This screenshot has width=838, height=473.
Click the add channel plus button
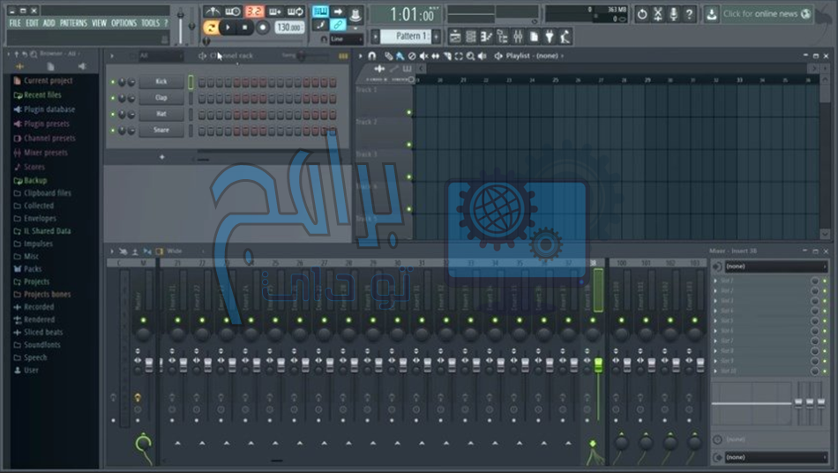tap(161, 157)
